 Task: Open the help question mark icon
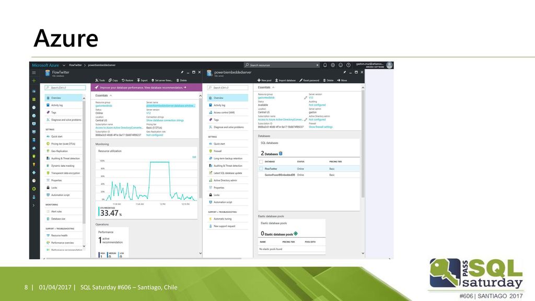point(348,65)
